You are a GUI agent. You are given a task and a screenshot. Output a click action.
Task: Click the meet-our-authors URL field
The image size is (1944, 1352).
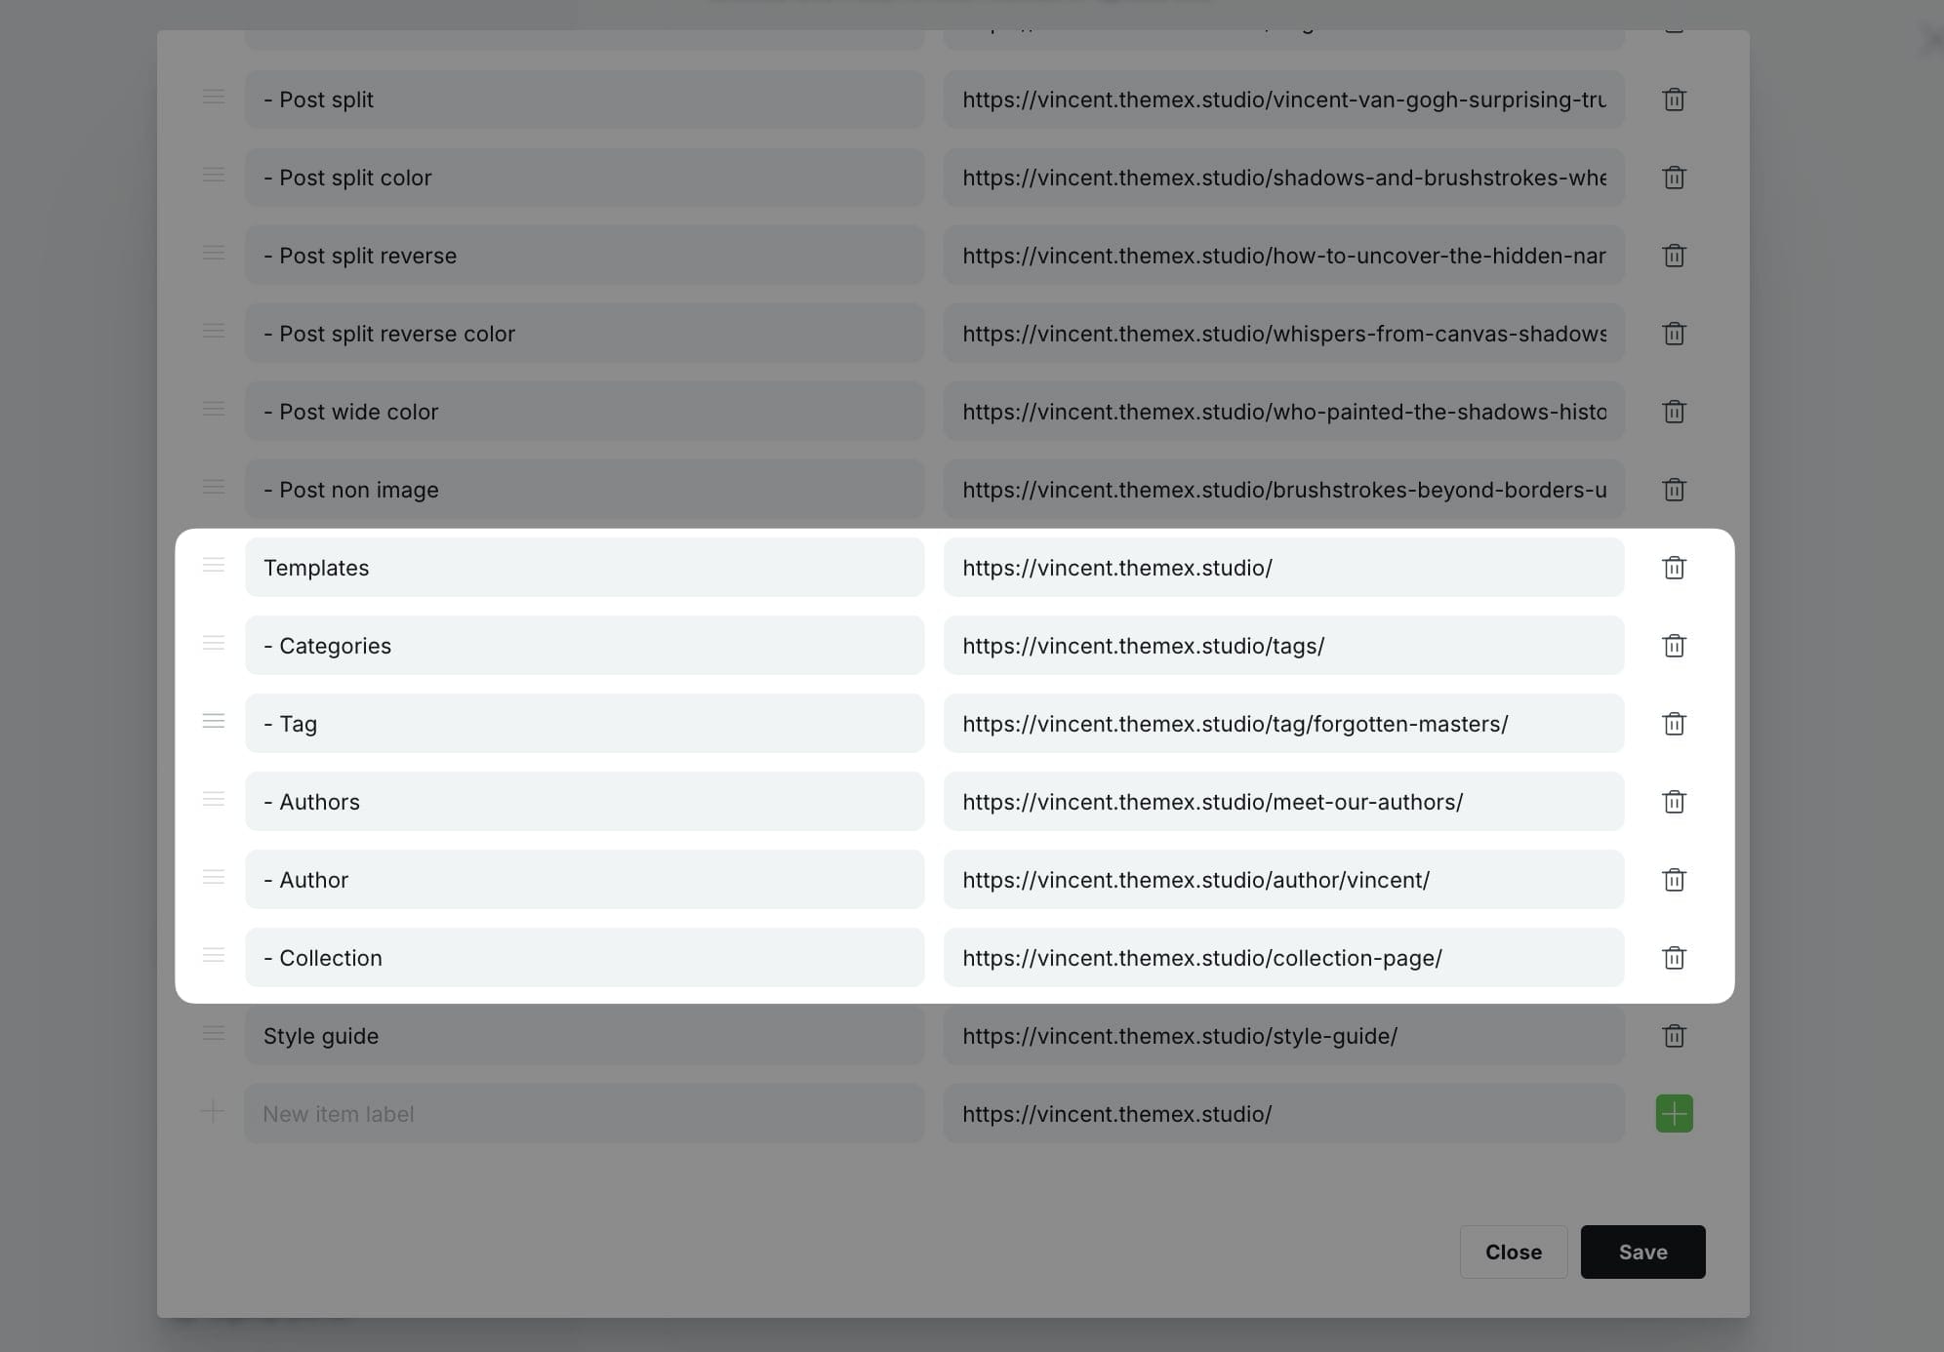pyautogui.click(x=1283, y=802)
